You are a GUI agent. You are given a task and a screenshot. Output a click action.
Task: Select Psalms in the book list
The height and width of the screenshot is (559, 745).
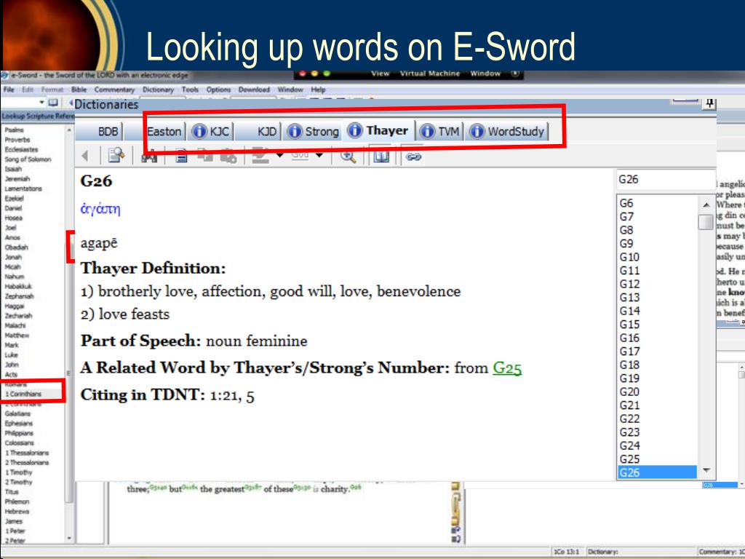pyautogui.click(x=15, y=130)
